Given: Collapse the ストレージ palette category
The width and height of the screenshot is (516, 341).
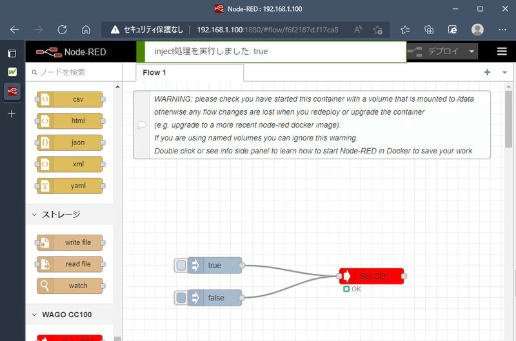Looking at the screenshot, I should (70, 215).
